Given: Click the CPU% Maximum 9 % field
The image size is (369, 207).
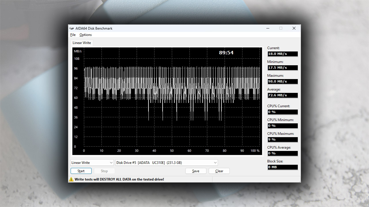Looking at the screenshot, I should pos(283,139).
